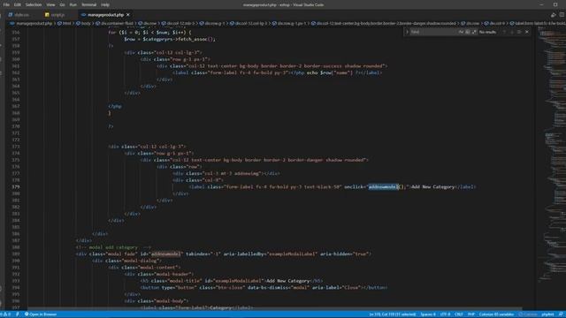566x318 pixels.
Task: Click errors and warnings count in status bar
Action: [6, 314]
